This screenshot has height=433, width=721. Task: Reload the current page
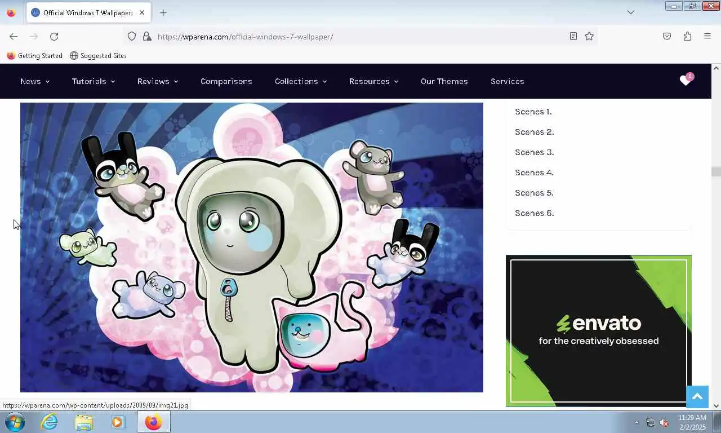tap(54, 36)
